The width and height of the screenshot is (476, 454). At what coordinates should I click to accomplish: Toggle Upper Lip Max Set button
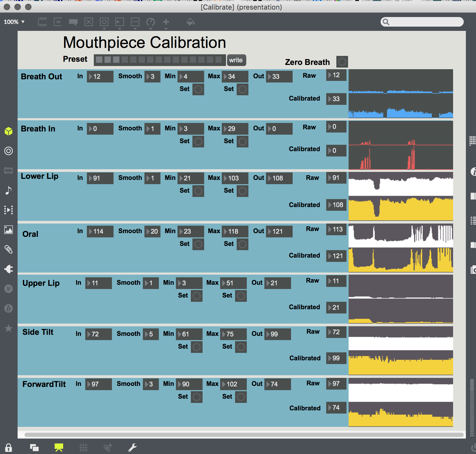pyautogui.click(x=241, y=296)
